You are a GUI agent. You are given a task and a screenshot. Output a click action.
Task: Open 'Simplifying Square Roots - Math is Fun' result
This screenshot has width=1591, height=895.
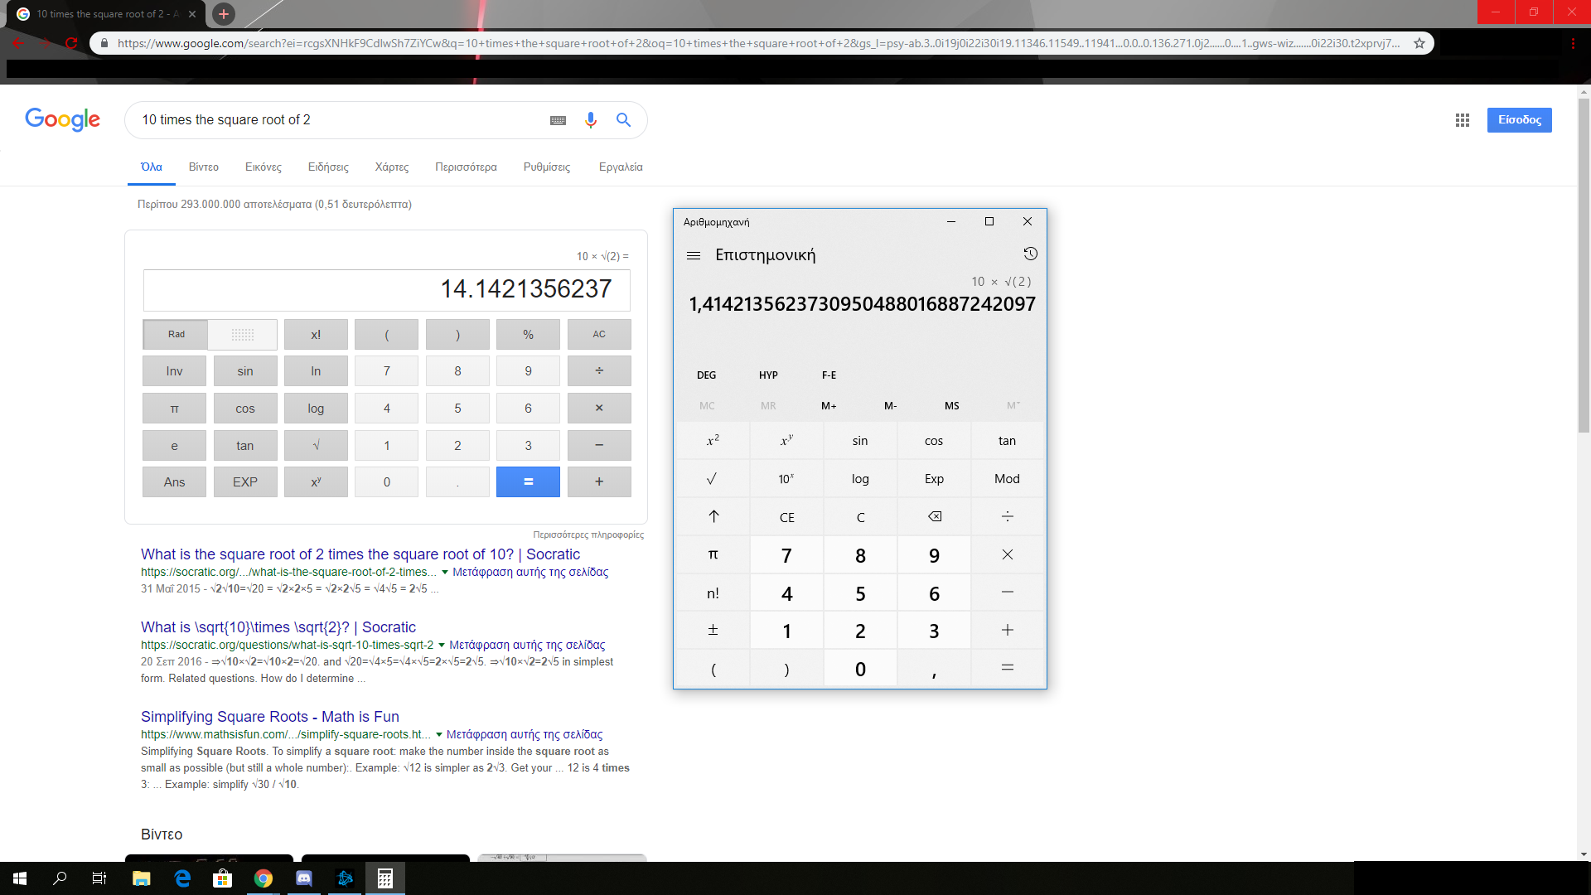270,717
